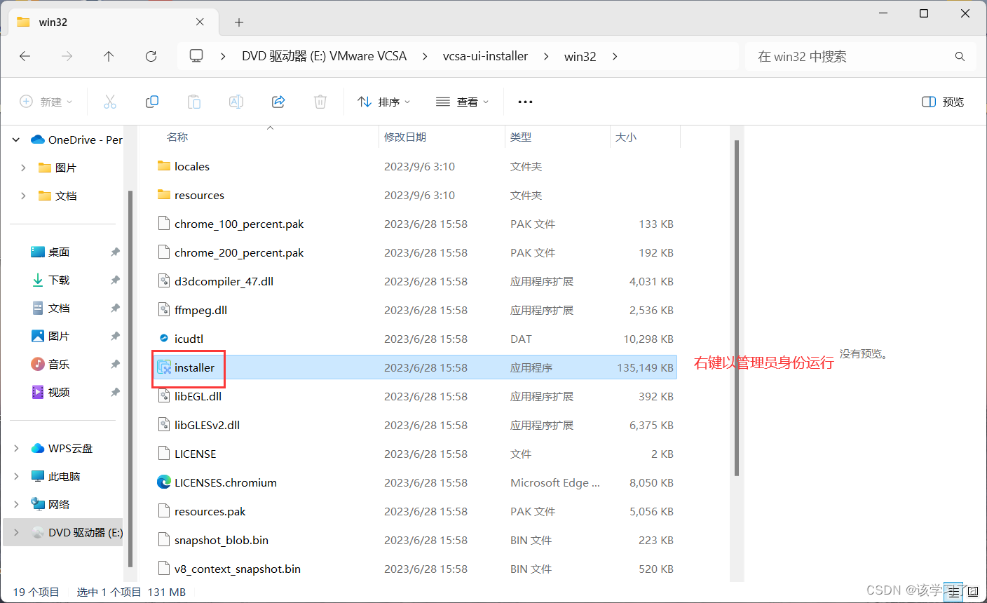Click the vcsa-ui-installer breadcrumb
Image resolution: width=987 pixels, height=603 pixels.
(x=485, y=56)
